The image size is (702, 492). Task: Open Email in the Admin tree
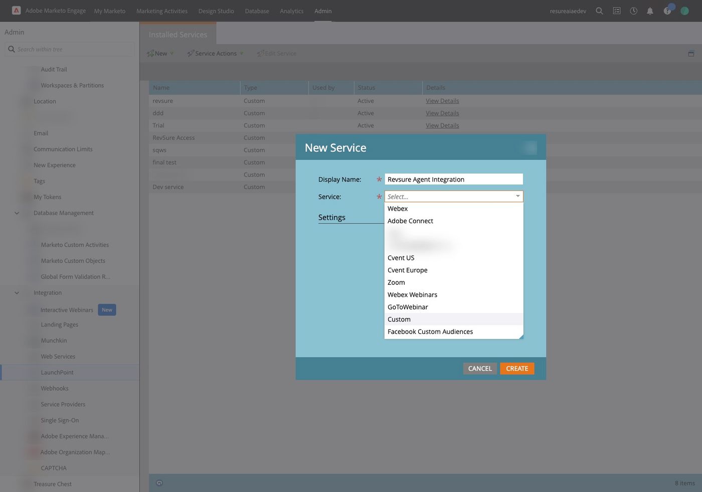[x=41, y=133]
